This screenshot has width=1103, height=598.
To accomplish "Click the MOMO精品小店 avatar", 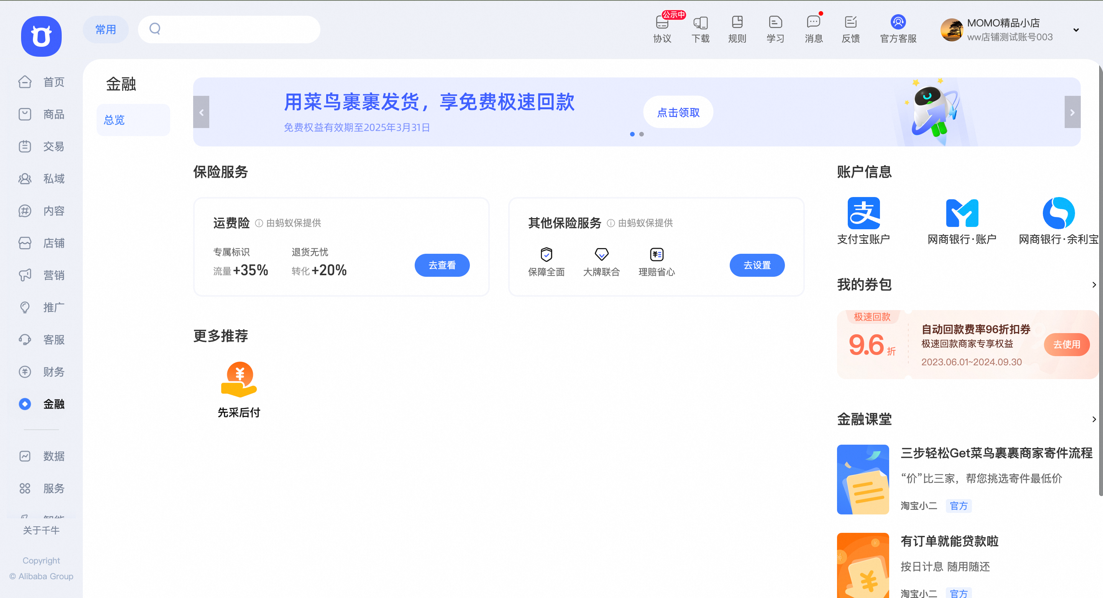I will coord(951,30).
